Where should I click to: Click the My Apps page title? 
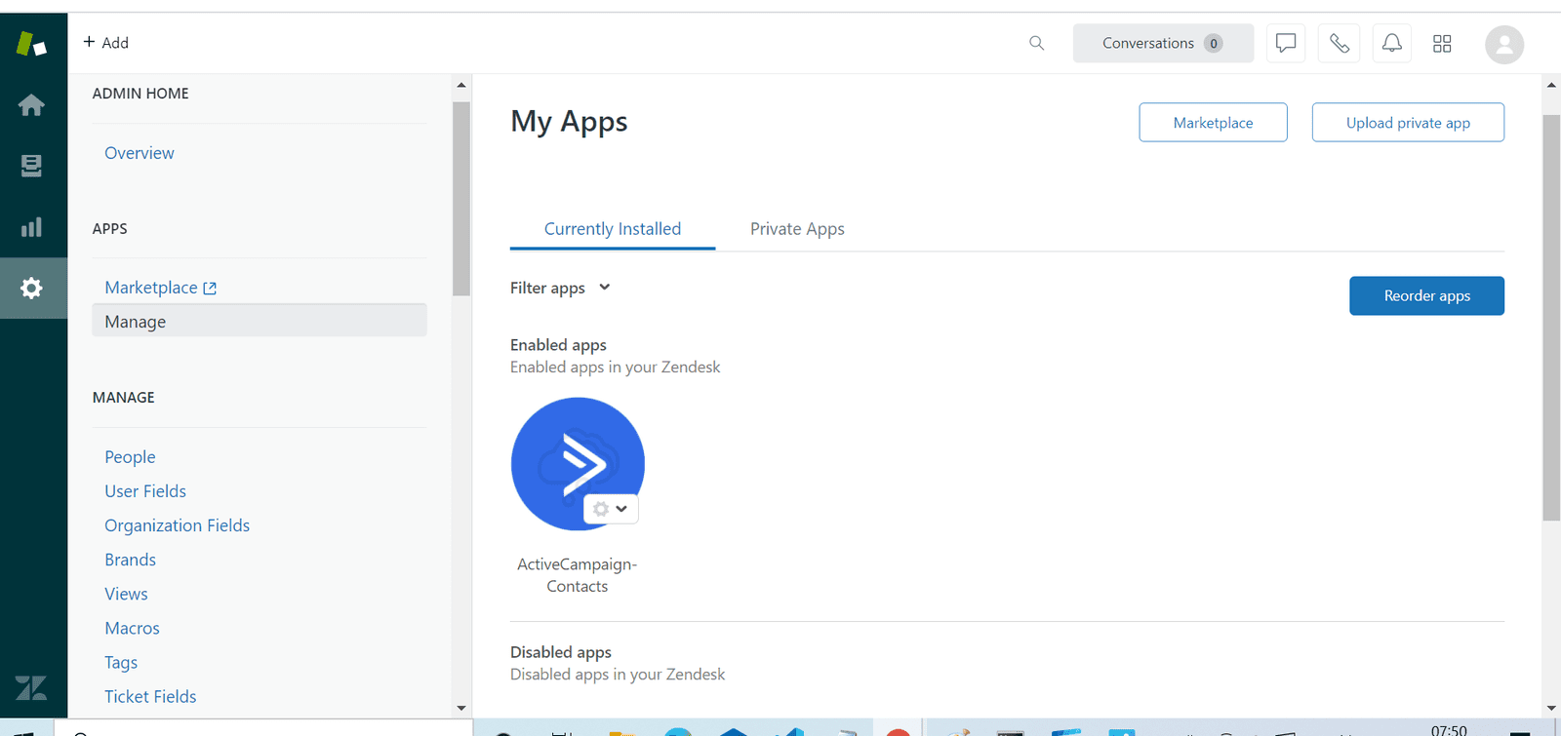tap(569, 122)
